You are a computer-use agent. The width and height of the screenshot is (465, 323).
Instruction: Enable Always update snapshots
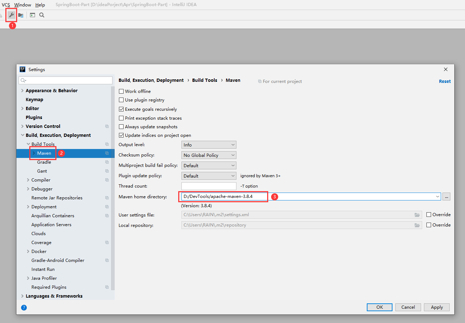click(121, 126)
